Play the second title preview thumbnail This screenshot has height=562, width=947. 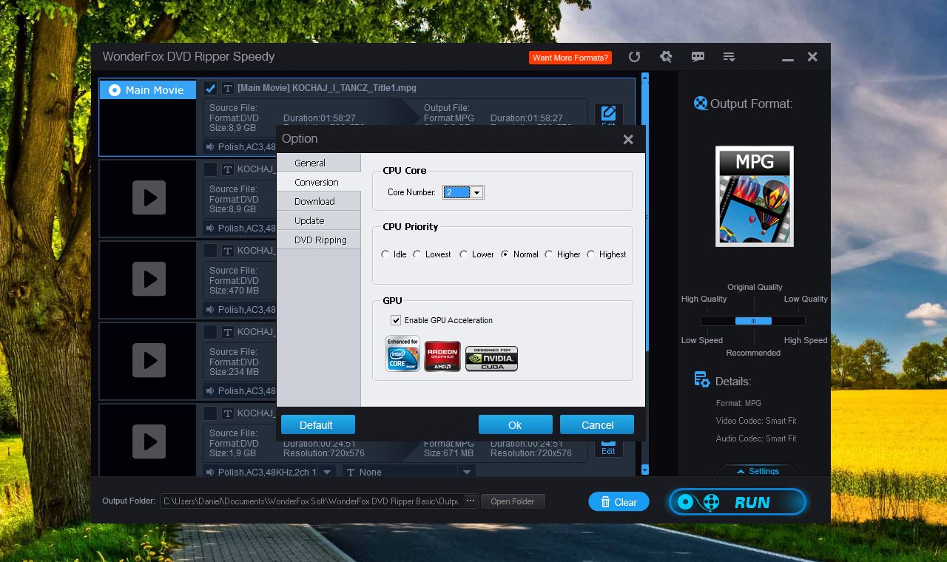(x=149, y=197)
